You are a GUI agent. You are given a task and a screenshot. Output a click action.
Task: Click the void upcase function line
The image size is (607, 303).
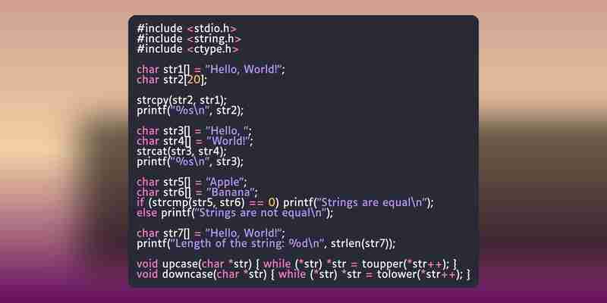pos(297,264)
